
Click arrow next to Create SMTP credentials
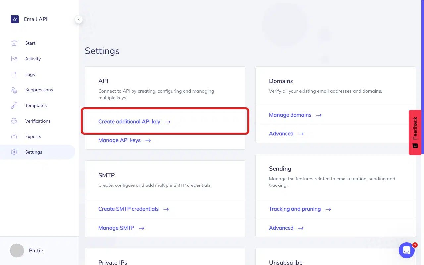166,209
